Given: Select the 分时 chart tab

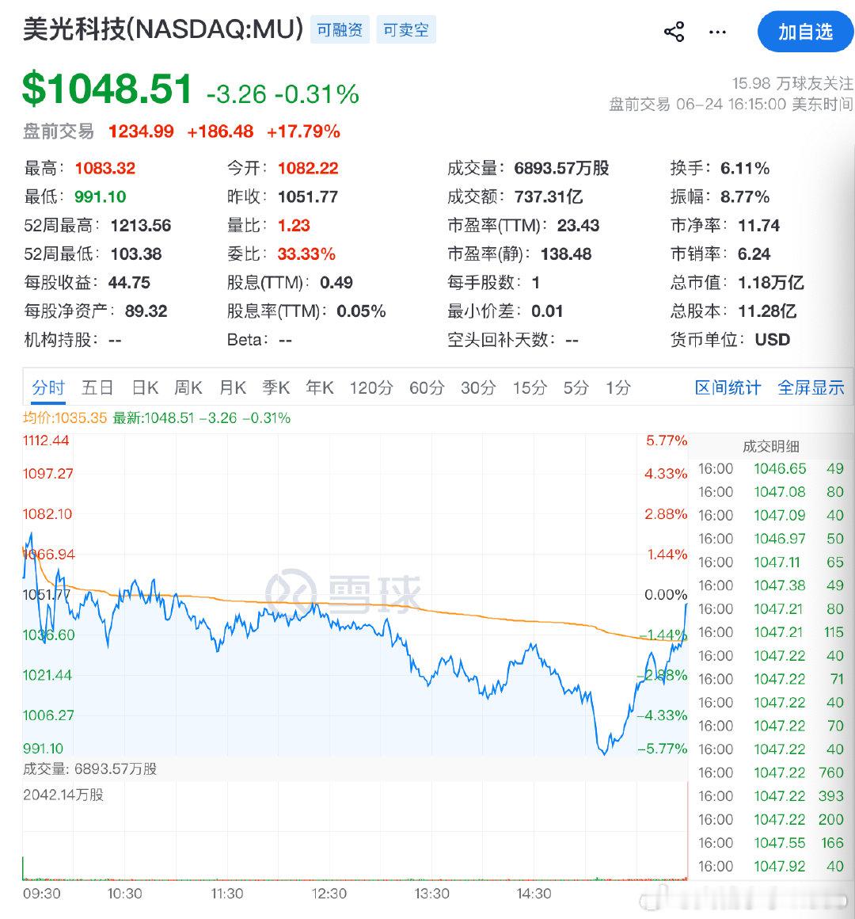Looking at the screenshot, I should coord(48,387).
